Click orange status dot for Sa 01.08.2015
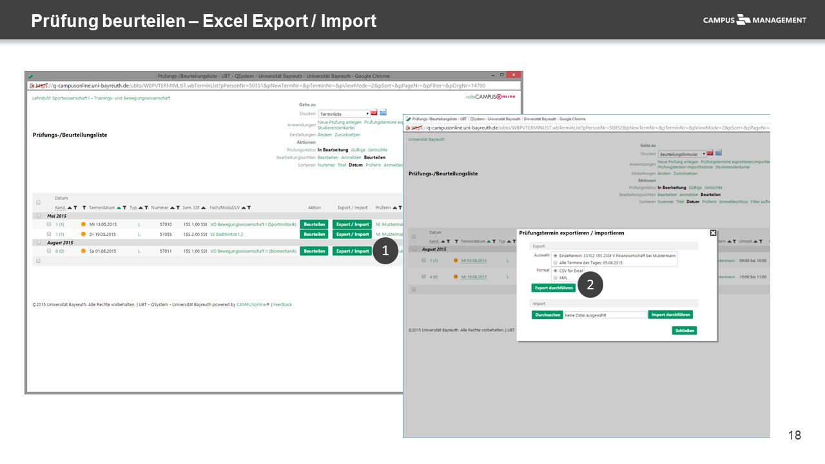 [83, 251]
